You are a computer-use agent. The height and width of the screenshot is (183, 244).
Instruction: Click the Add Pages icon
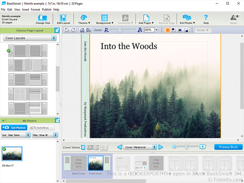tap(146, 18)
